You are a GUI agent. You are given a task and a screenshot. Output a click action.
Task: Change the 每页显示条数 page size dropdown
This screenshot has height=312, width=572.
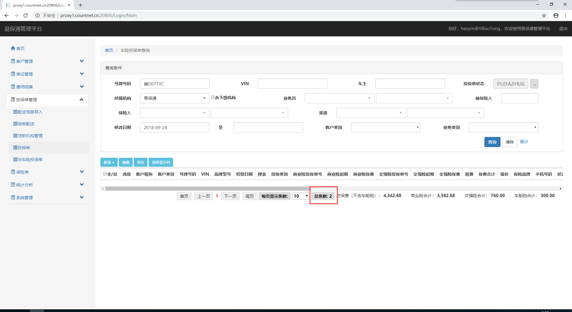tap(301, 196)
